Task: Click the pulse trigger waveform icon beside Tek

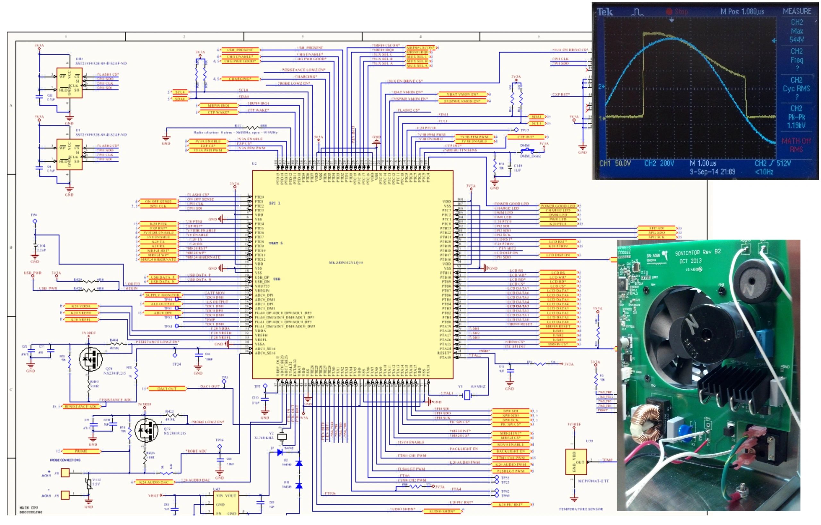Action: (637, 12)
